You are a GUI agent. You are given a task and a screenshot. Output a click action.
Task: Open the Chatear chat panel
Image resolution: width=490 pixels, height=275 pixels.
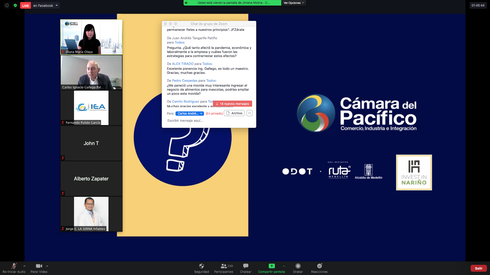[246, 268]
